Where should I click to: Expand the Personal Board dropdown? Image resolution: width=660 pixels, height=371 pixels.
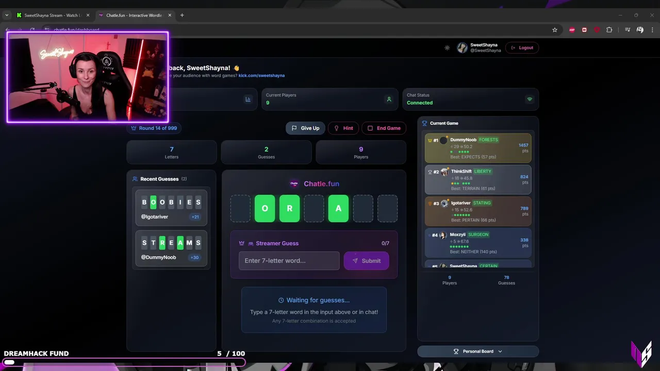(478, 351)
